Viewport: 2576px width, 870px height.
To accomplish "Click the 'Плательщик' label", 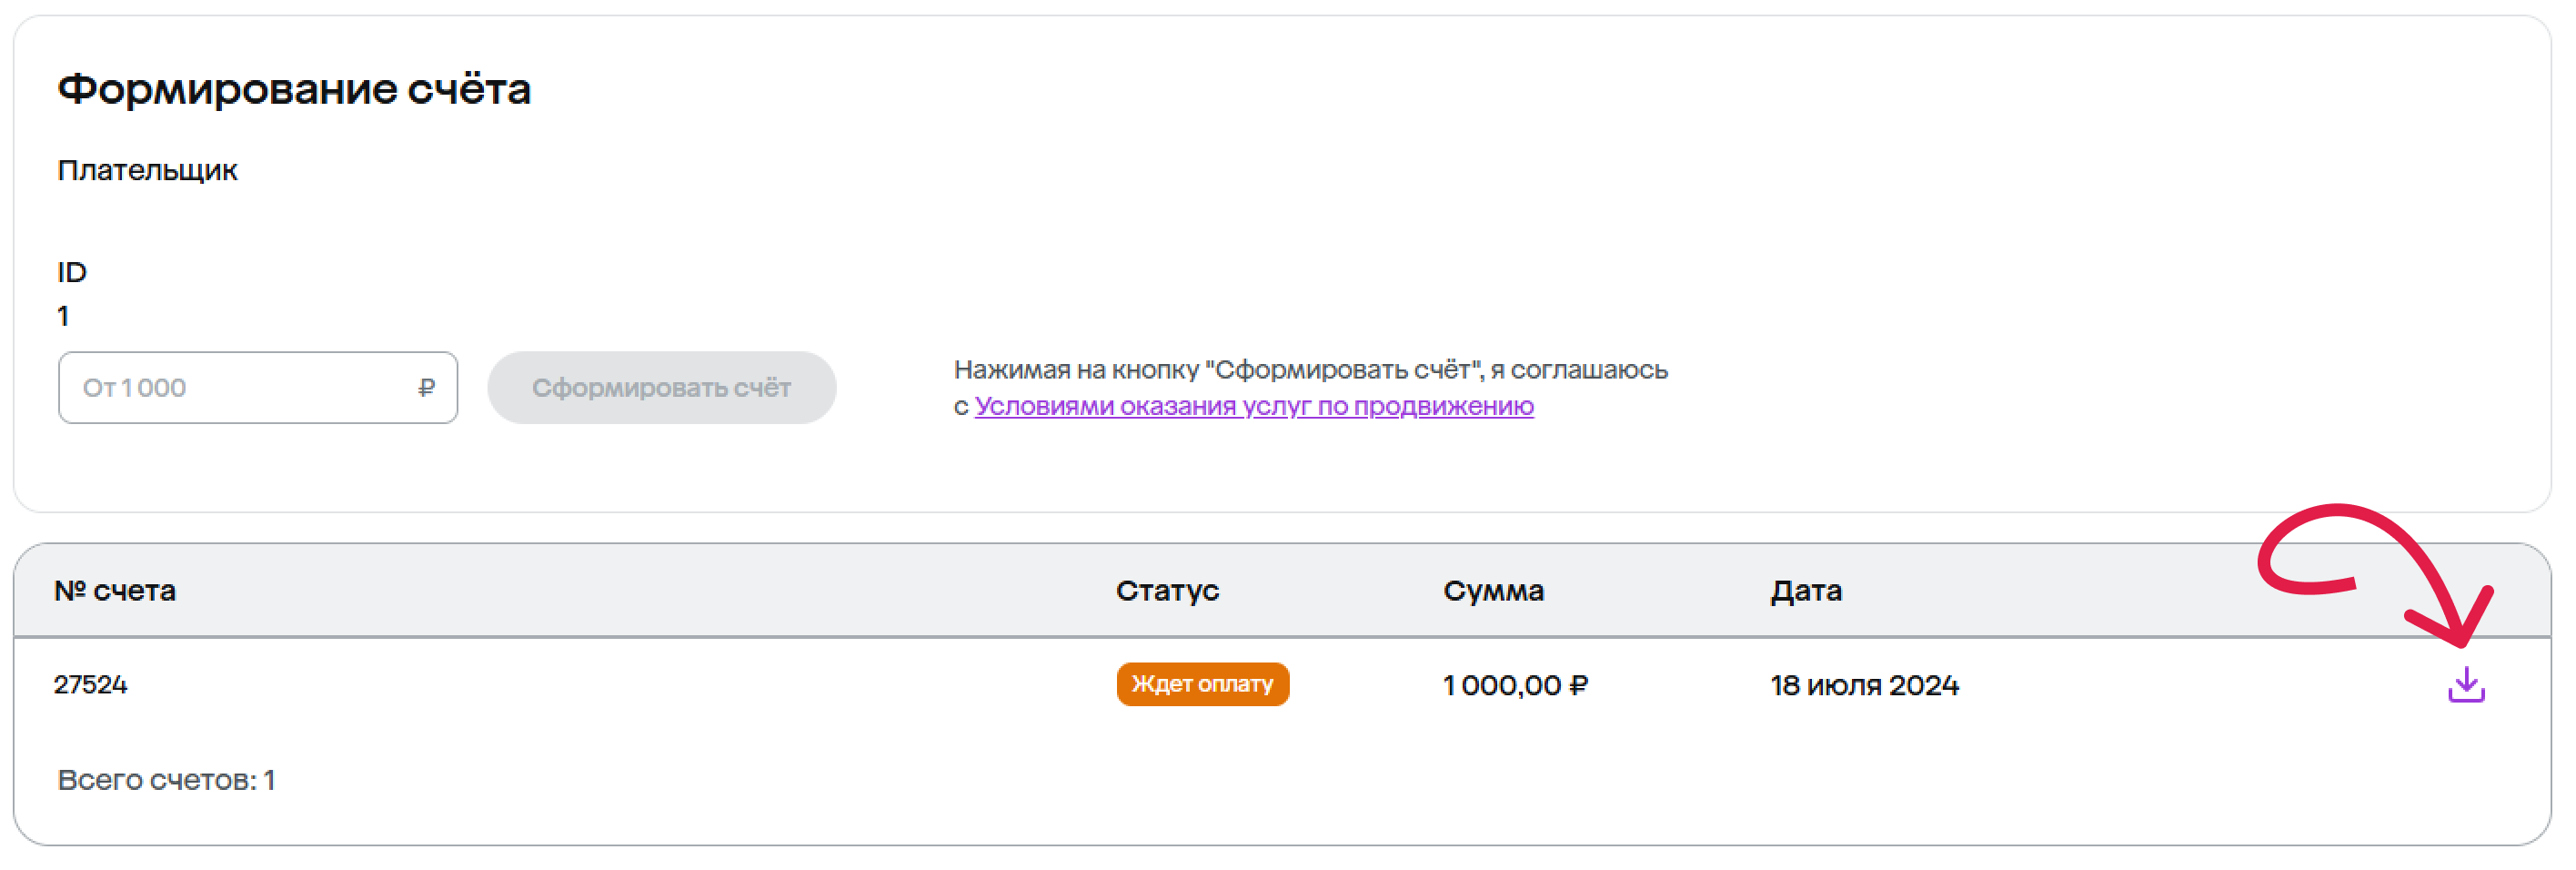I will [147, 171].
